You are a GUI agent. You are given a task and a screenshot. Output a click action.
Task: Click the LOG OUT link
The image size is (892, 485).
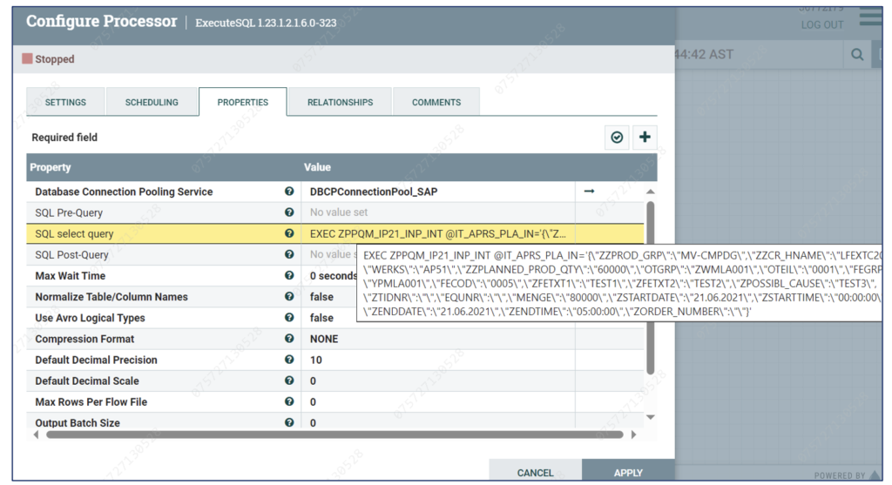[x=822, y=25]
